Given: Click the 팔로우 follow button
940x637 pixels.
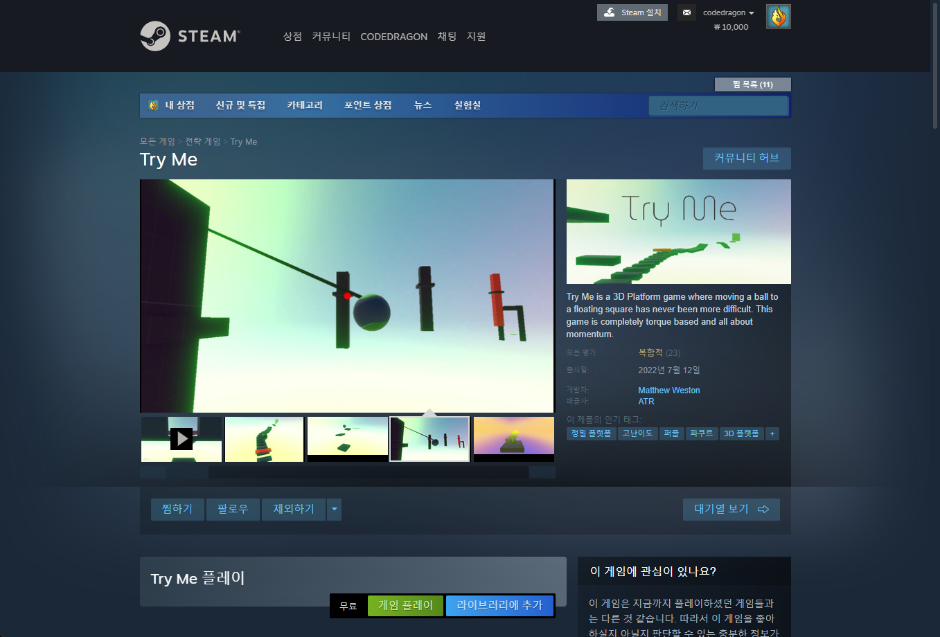Looking at the screenshot, I should [233, 509].
